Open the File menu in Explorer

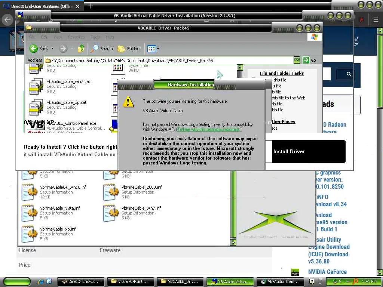31,37
